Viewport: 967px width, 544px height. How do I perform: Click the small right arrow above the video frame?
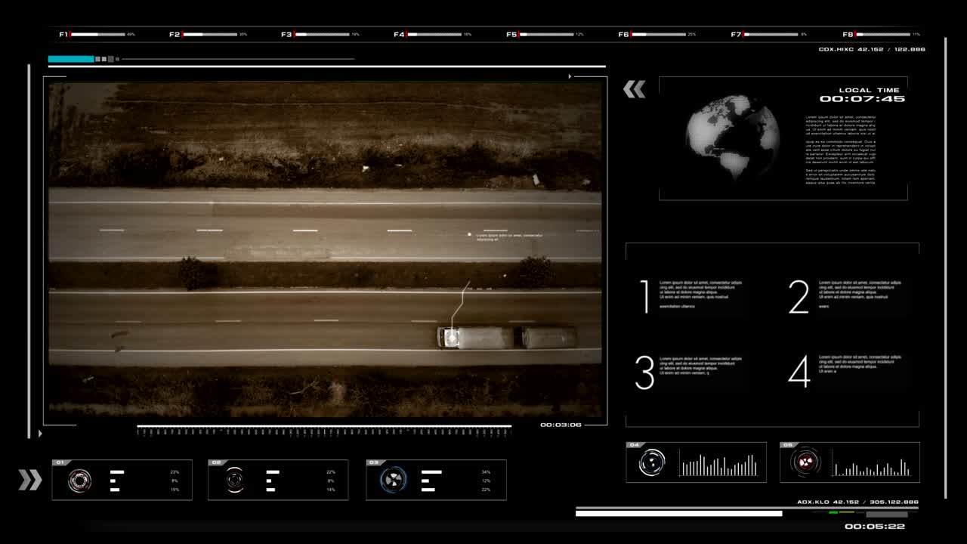(569, 76)
